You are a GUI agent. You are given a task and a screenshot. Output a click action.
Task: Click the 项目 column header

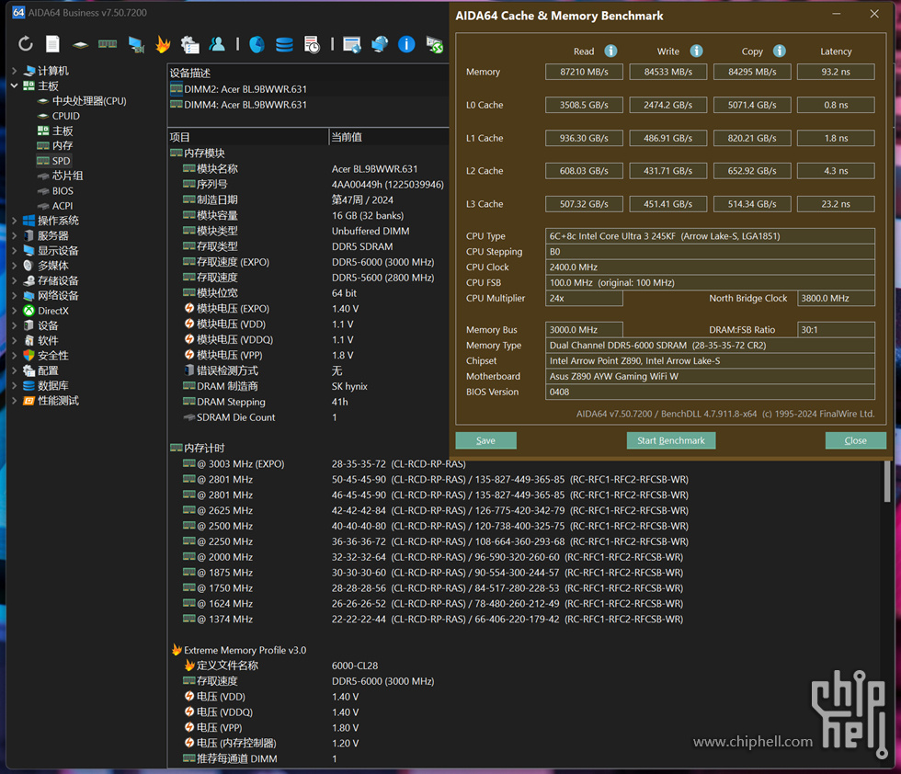(247, 137)
